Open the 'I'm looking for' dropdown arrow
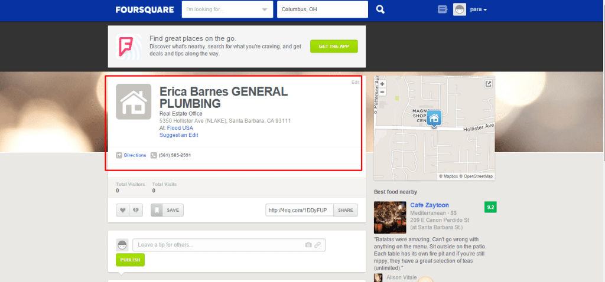This screenshot has width=605, height=282. point(264,9)
